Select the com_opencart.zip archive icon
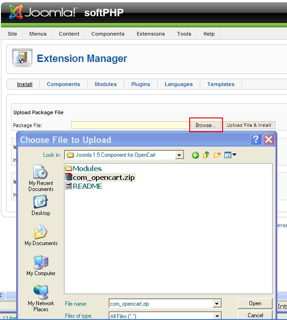Image resolution: width=287 pixels, height=320 pixels. [x=69, y=177]
